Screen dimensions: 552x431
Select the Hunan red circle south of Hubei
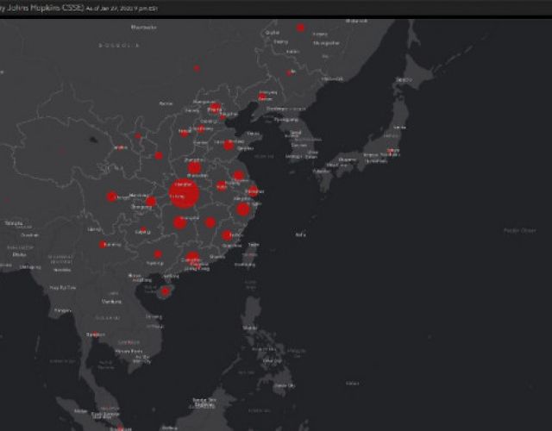180,222
